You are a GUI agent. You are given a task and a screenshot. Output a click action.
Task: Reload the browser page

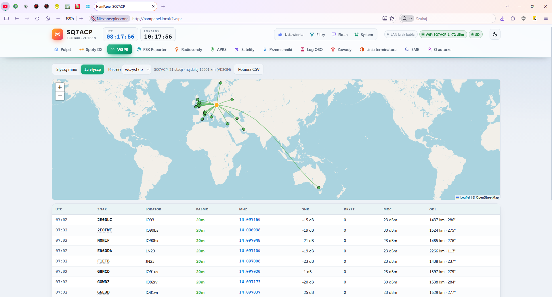click(37, 18)
